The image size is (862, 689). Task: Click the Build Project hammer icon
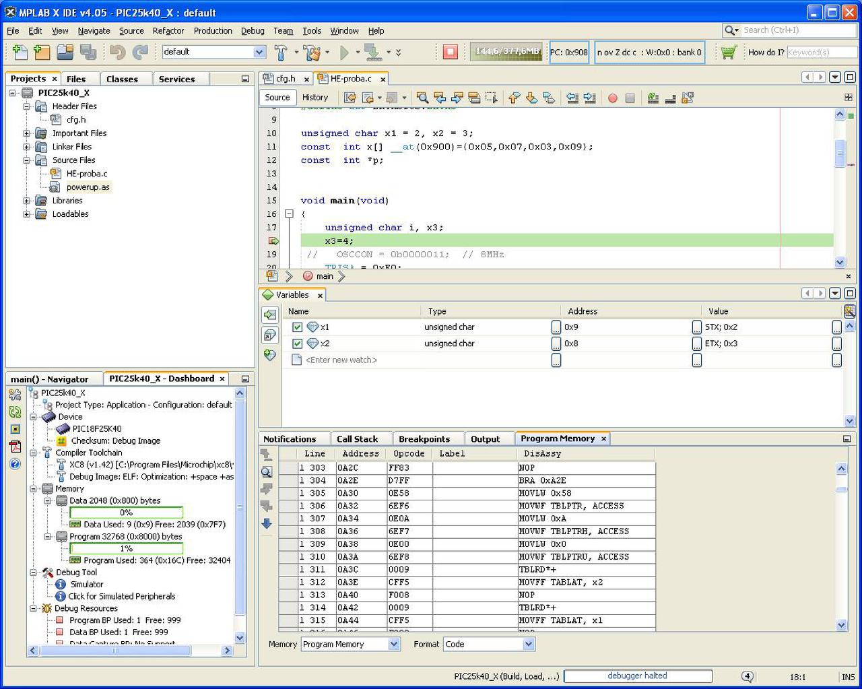coord(281,52)
